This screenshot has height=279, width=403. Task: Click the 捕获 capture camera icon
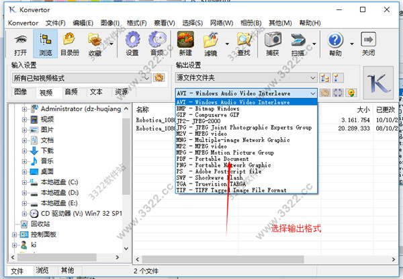pyautogui.click(x=273, y=40)
